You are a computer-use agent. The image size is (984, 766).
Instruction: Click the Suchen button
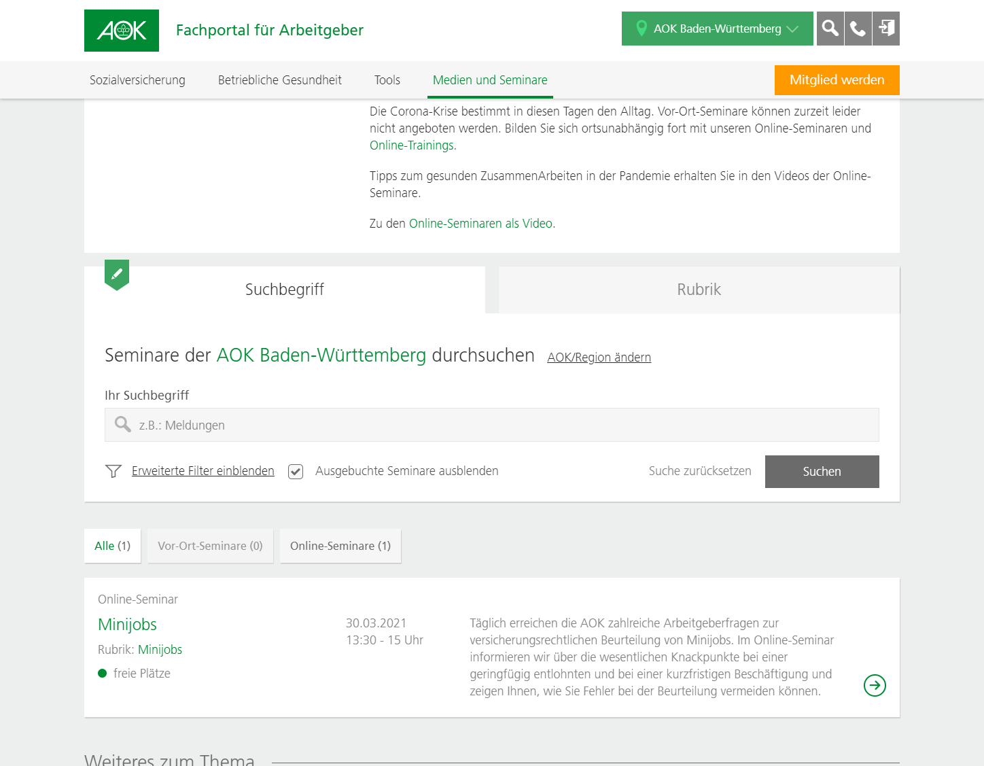click(x=822, y=472)
